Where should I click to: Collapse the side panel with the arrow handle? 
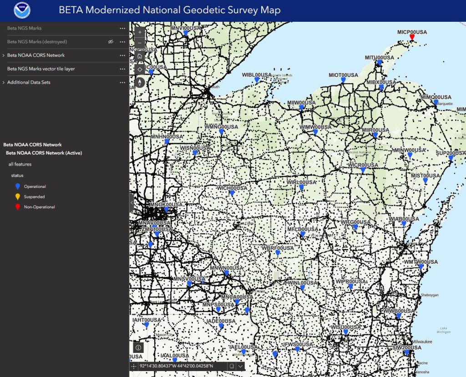pyautogui.click(x=132, y=203)
